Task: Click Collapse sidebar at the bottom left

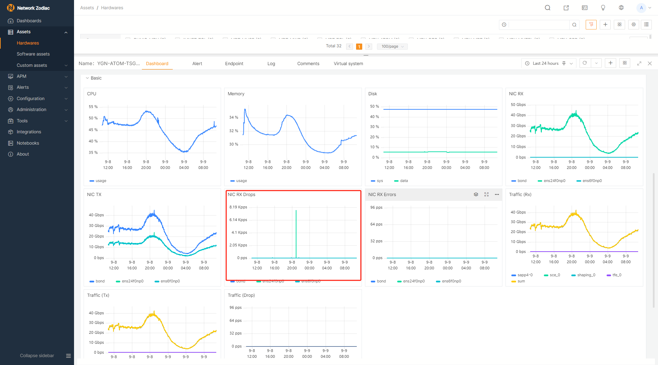Action: [37, 355]
